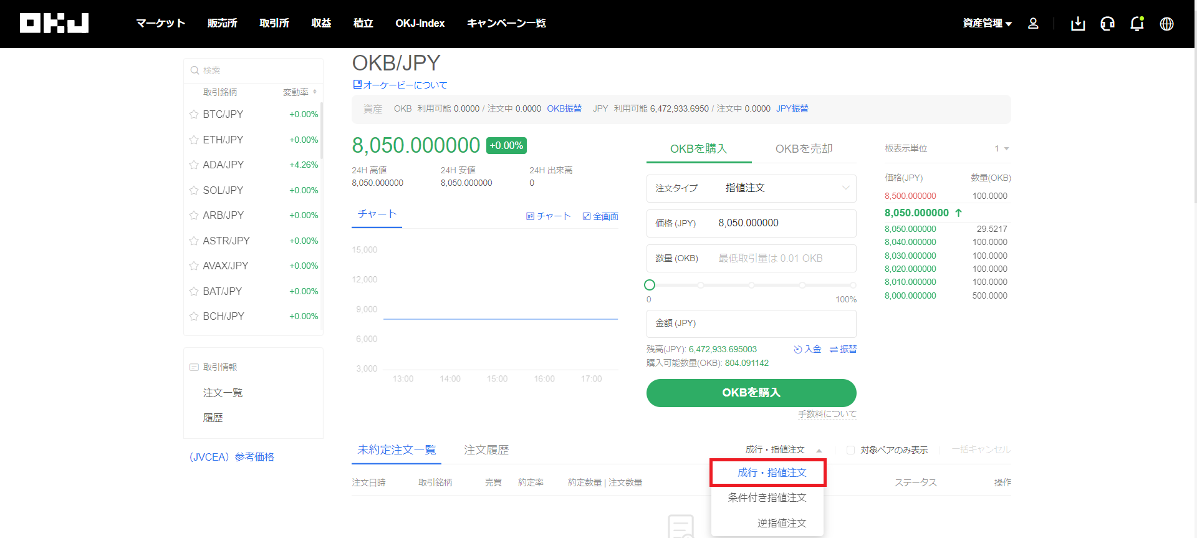Screen dimensions: 1197x538
Task: Focus the 数量 (OKB) input field
Action: [x=751, y=258]
